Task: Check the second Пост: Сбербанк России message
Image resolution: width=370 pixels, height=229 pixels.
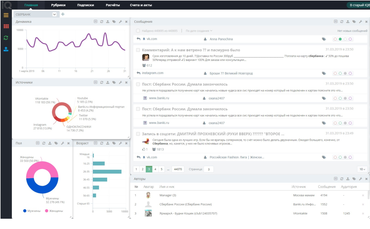Action: [x=138, y=109]
